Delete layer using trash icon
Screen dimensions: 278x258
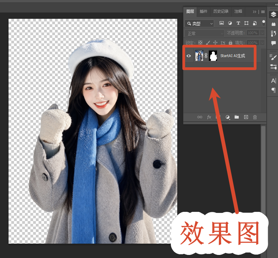click(255, 117)
